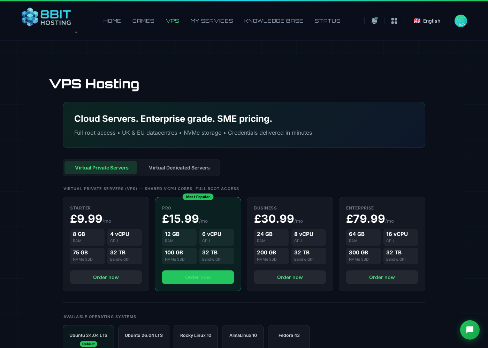
Task: Order the Starter plan now
Action: (106, 277)
